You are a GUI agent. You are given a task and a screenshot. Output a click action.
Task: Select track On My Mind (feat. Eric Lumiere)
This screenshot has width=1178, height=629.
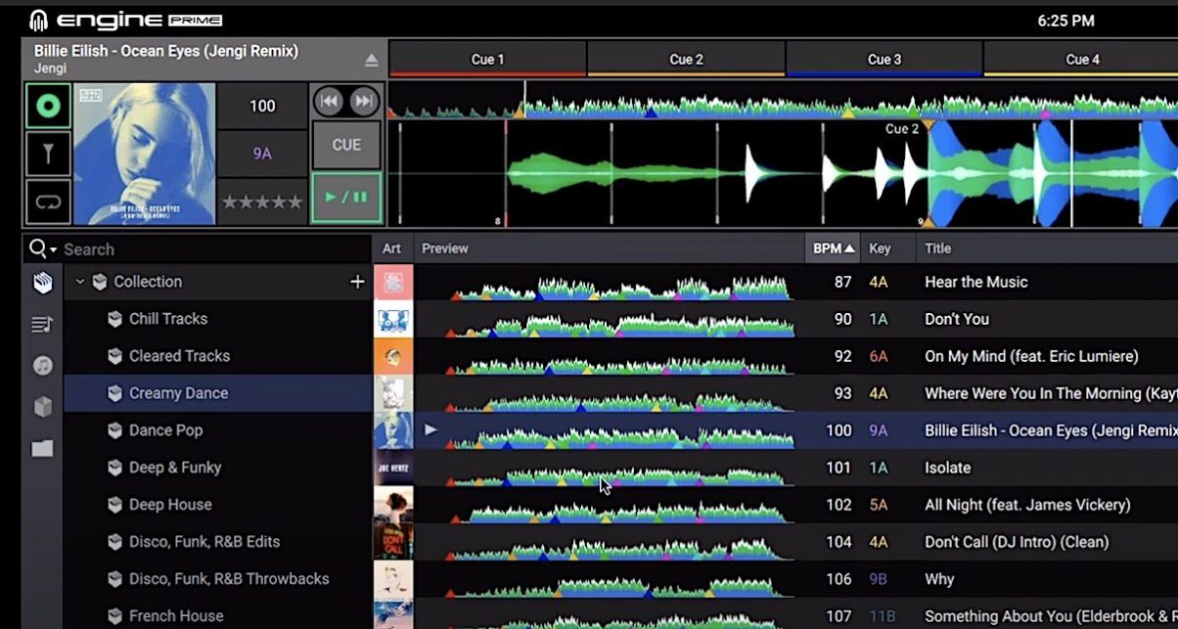1031,356
